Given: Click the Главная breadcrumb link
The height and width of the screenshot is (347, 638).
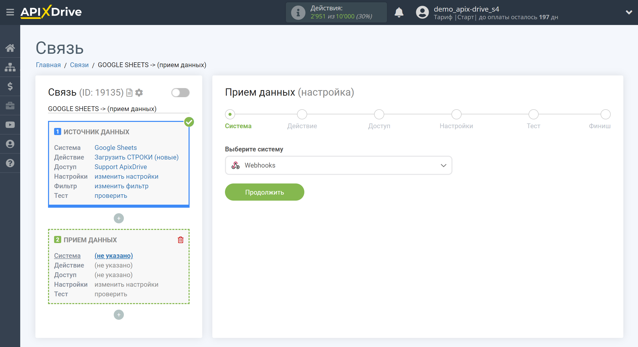Looking at the screenshot, I should [x=48, y=65].
